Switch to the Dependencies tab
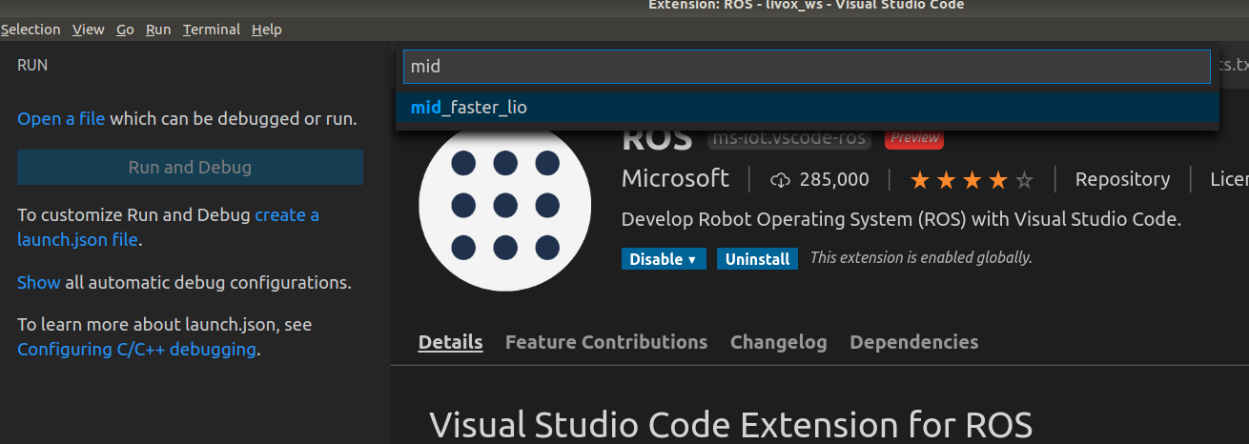The width and height of the screenshot is (1249, 444). [913, 342]
